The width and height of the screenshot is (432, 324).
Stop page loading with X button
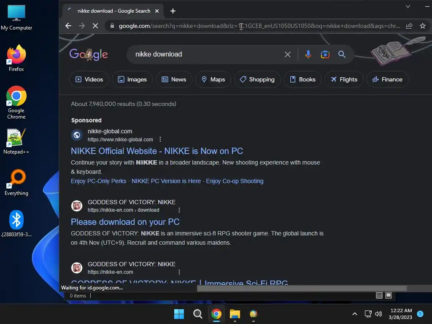pyautogui.click(x=95, y=26)
